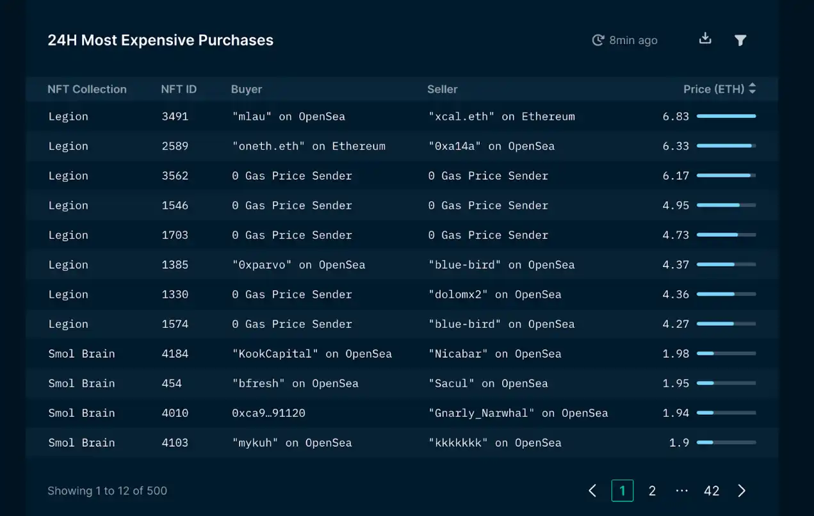Click seller "xcal.eth" on Ethereum
Viewport: 814px width, 516px height.
pyautogui.click(x=501, y=117)
